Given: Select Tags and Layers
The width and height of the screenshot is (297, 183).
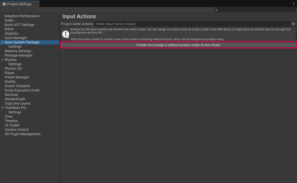Looking at the screenshot, I should click(18, 104).
